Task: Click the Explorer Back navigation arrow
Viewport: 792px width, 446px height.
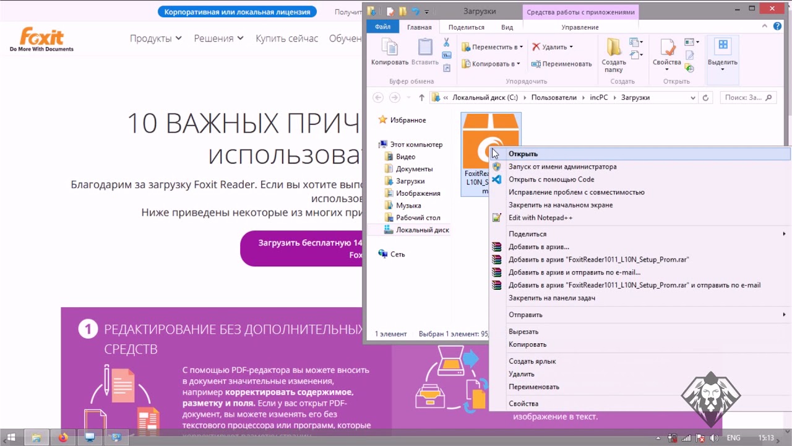Action: (x=378, y=98)
